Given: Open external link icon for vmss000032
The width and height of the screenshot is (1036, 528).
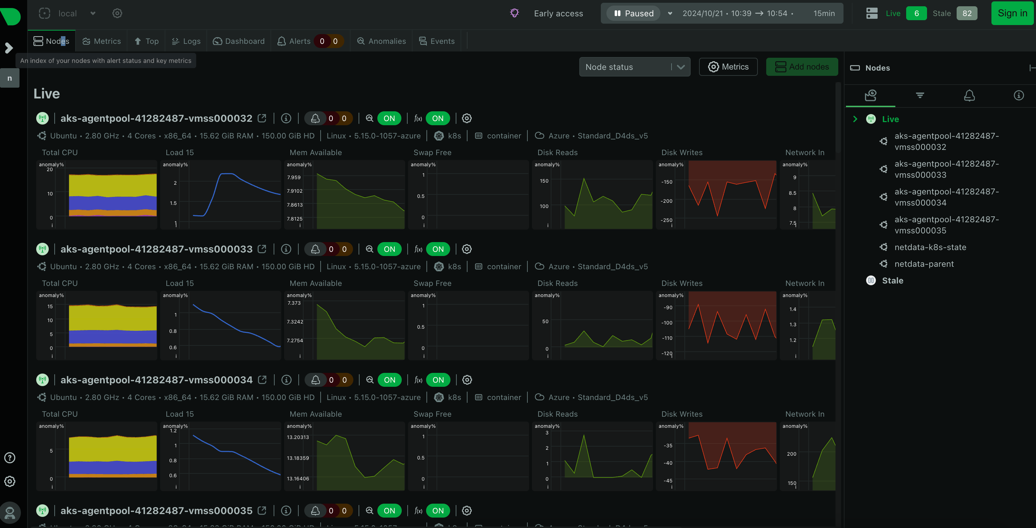Looking at the screenshot, I should coord(262,118).
